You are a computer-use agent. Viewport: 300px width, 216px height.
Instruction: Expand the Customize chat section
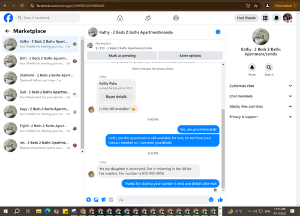pyautogui.click(x=261, y=86)
